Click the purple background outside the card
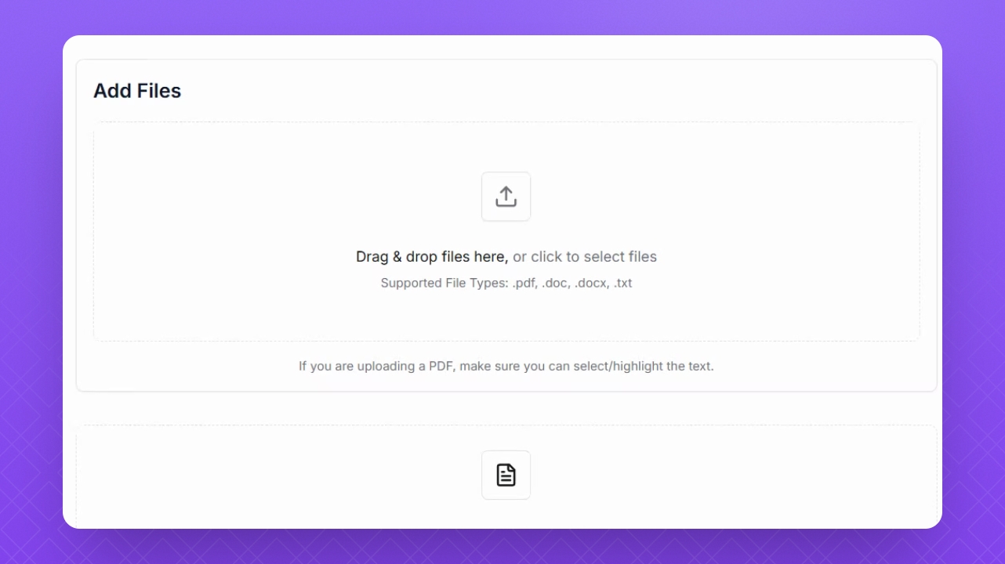Viewport: 1005px width, 564px height. [31, 282]
